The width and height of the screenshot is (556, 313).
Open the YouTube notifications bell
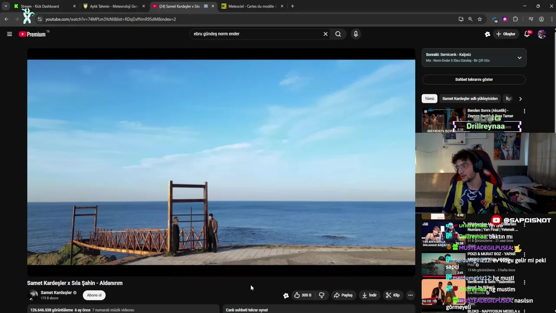(x=527, y=34)
